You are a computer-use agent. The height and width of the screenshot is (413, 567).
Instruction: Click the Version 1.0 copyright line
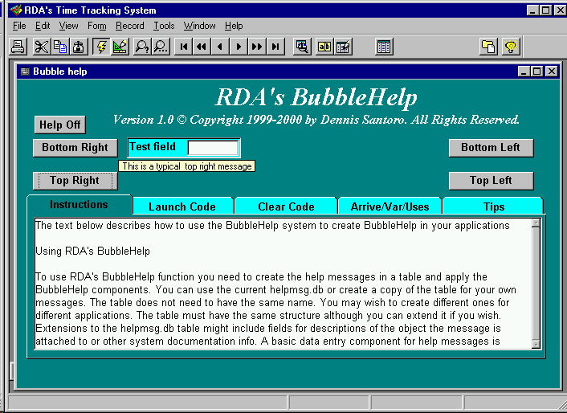pos(316,120)
